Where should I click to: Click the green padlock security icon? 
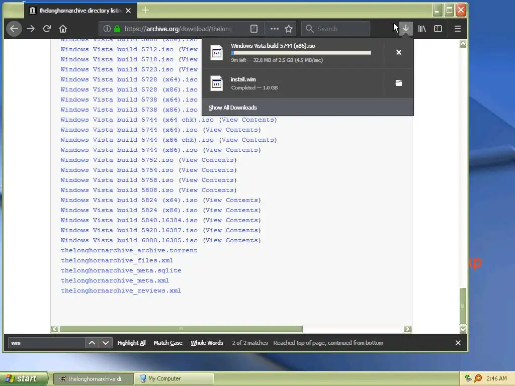point(117,29)
